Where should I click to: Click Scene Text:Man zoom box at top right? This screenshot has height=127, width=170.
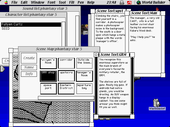tap(163, 13)
